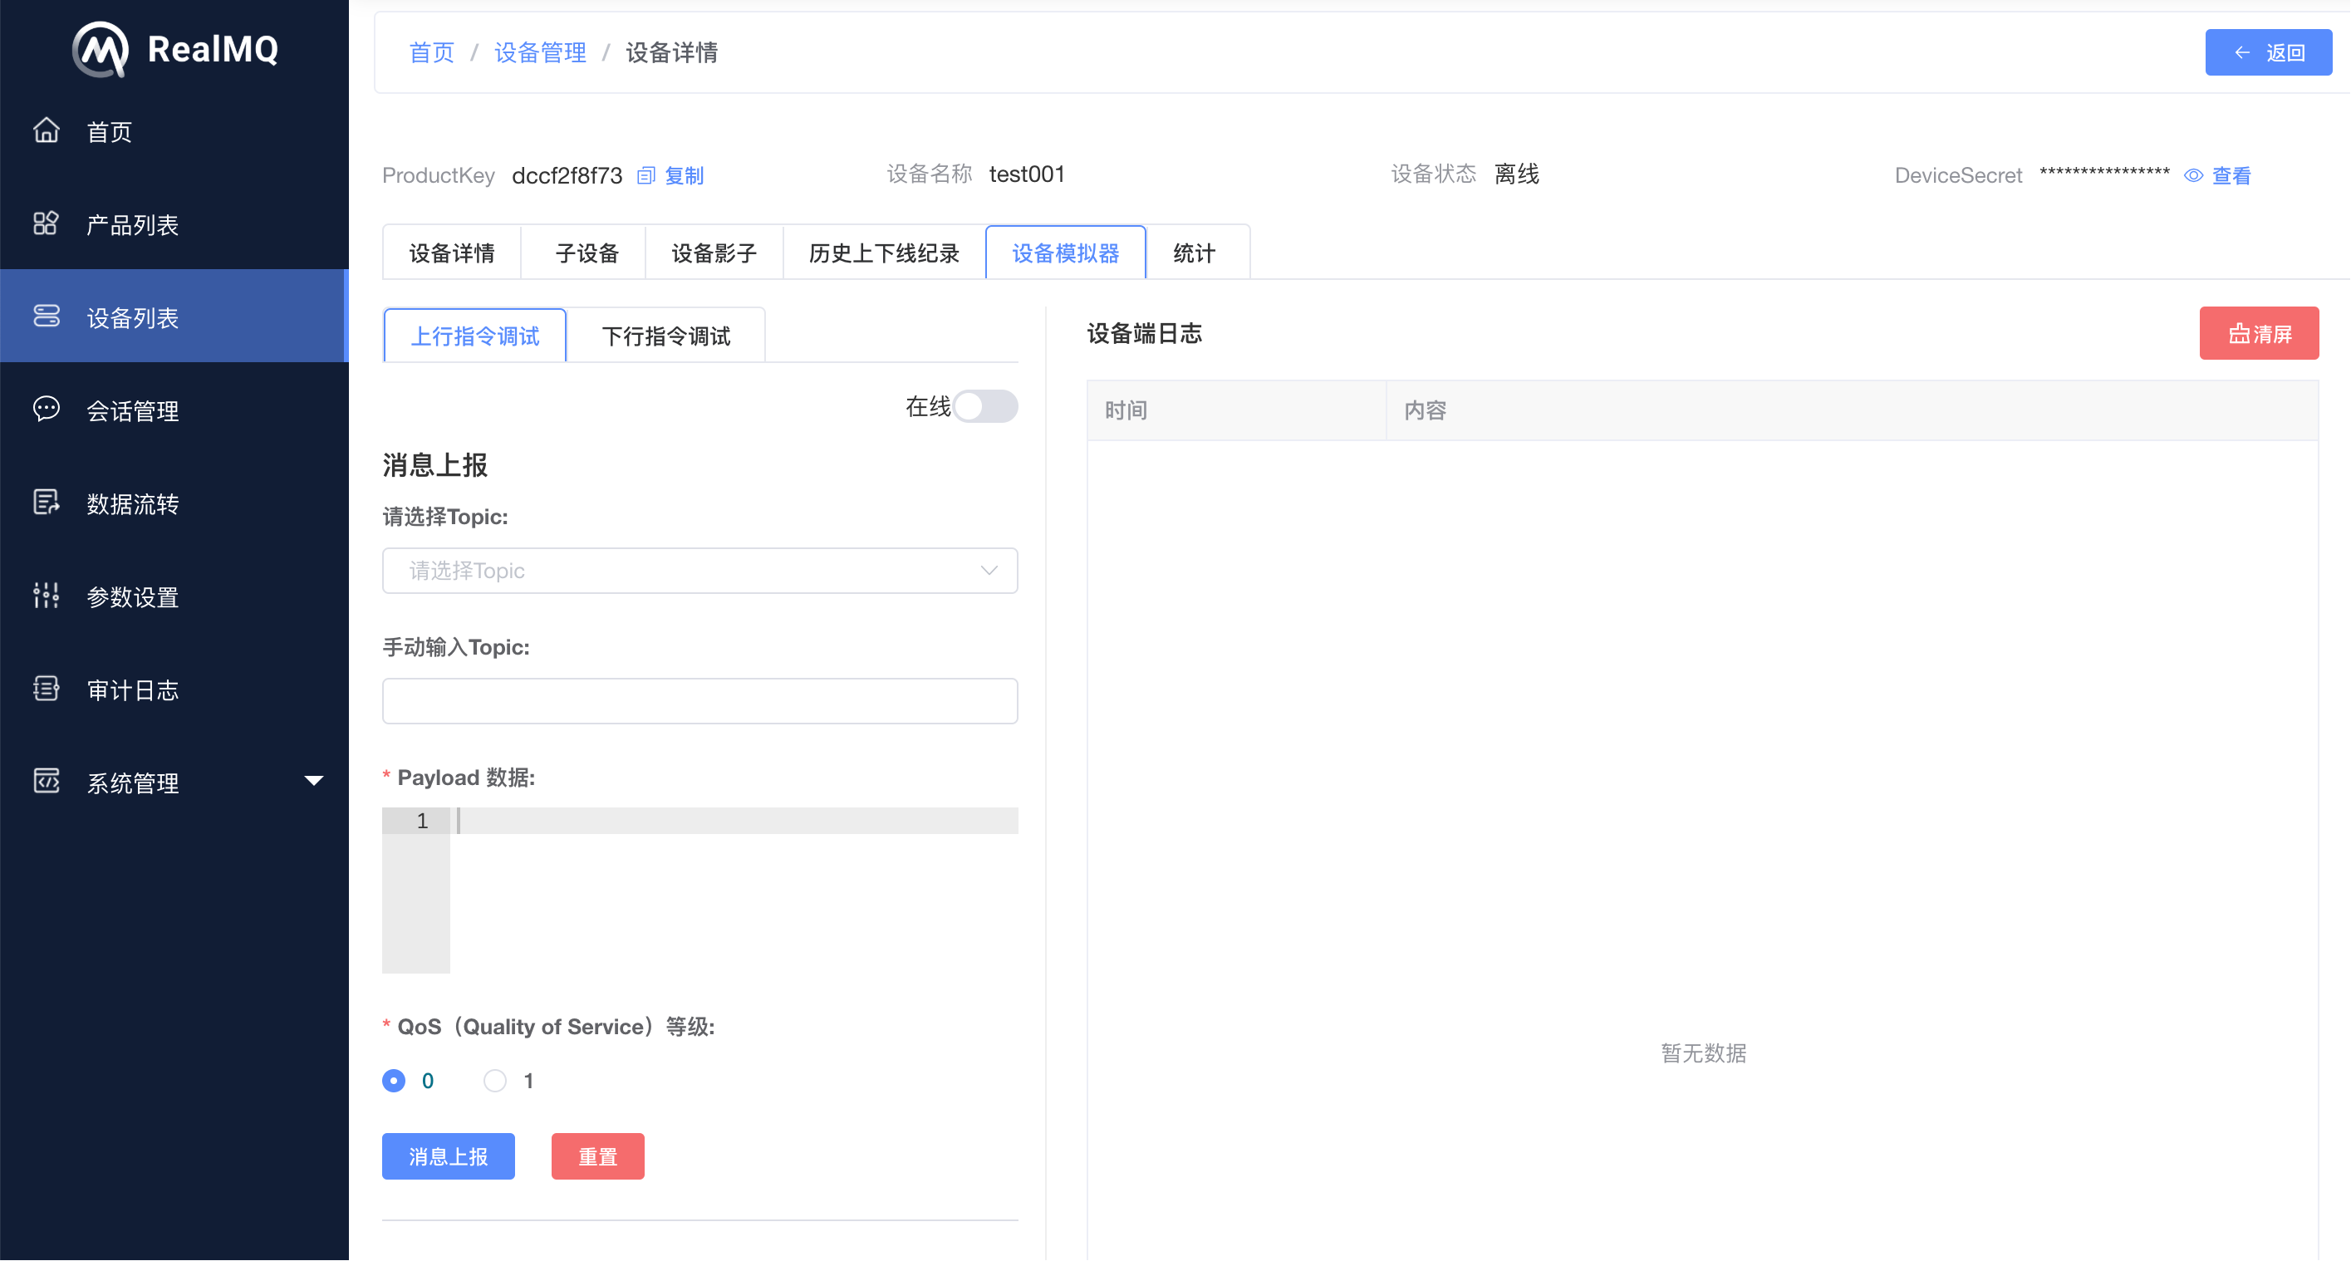Switch to 下行指令调试 sub-tab
This screenshot has height=1261, width=2351.
(x=666, y=336)
